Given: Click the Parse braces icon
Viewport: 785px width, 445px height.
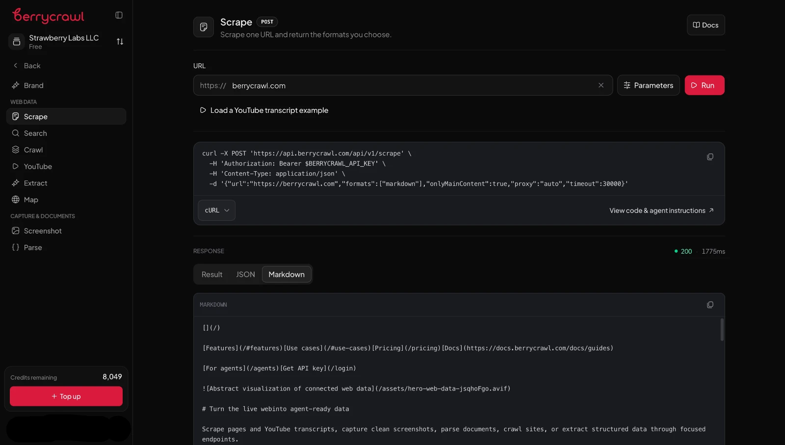Looking at the screenshot, I should tap(16, 248).
